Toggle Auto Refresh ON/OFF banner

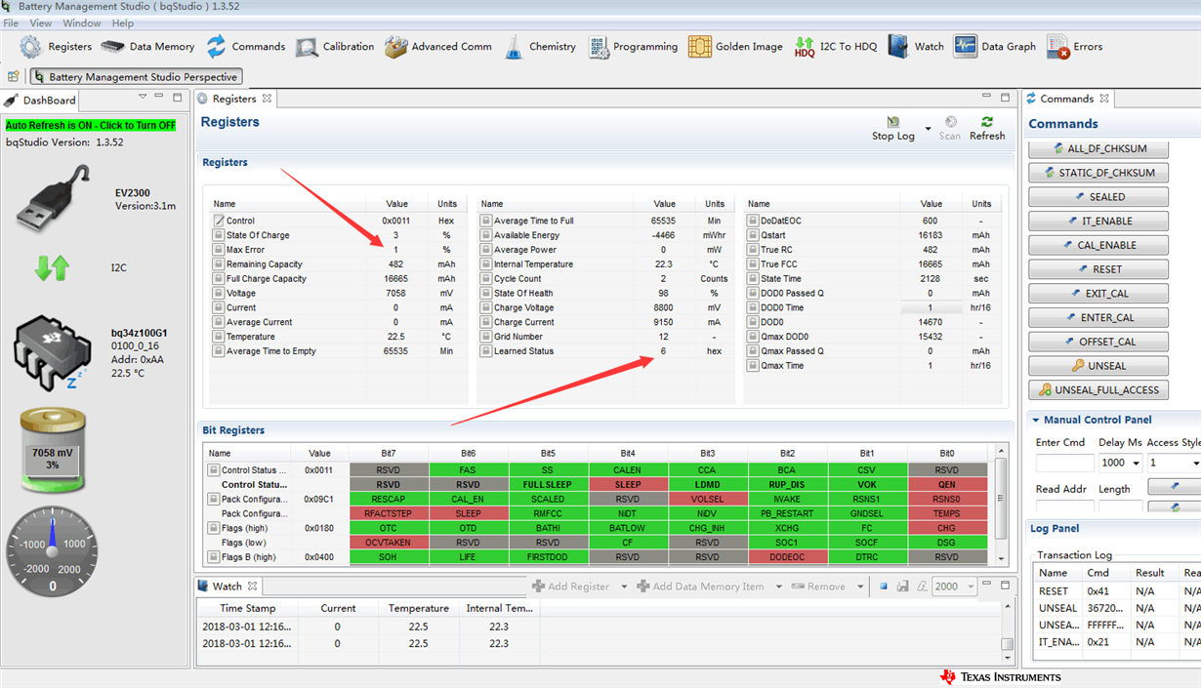tap(91, 125)
